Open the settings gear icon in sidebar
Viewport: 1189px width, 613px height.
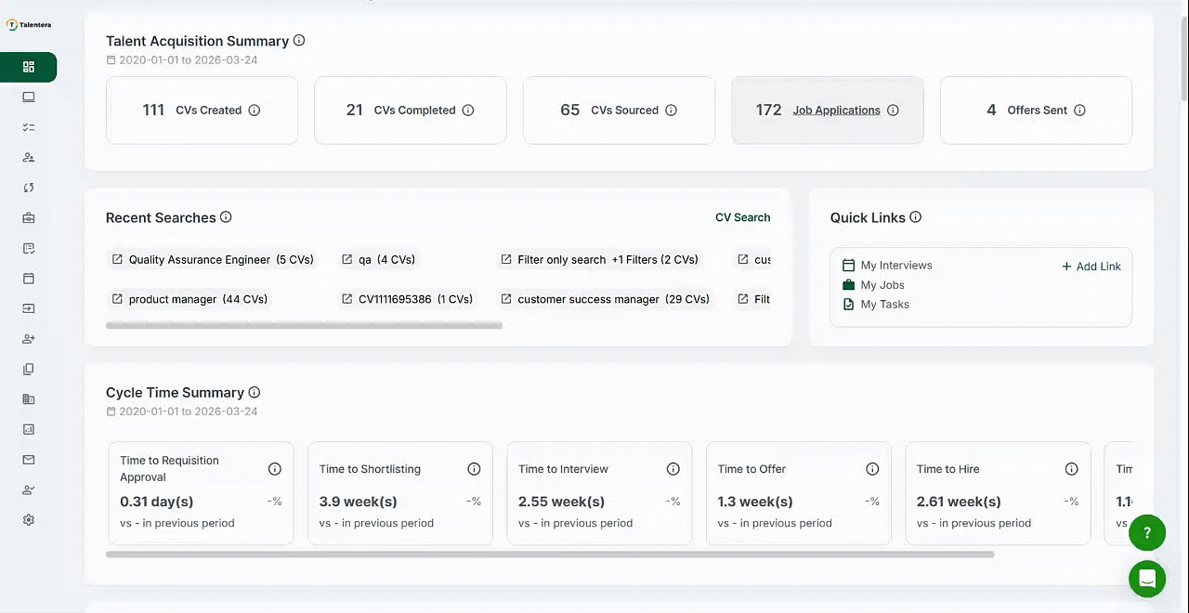(29, 520)
